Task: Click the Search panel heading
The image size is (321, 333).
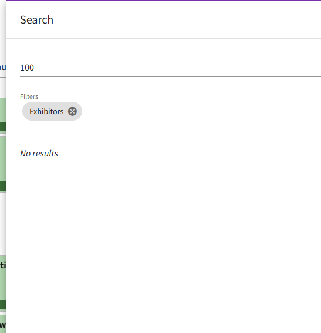Action: tap(36, 20)
